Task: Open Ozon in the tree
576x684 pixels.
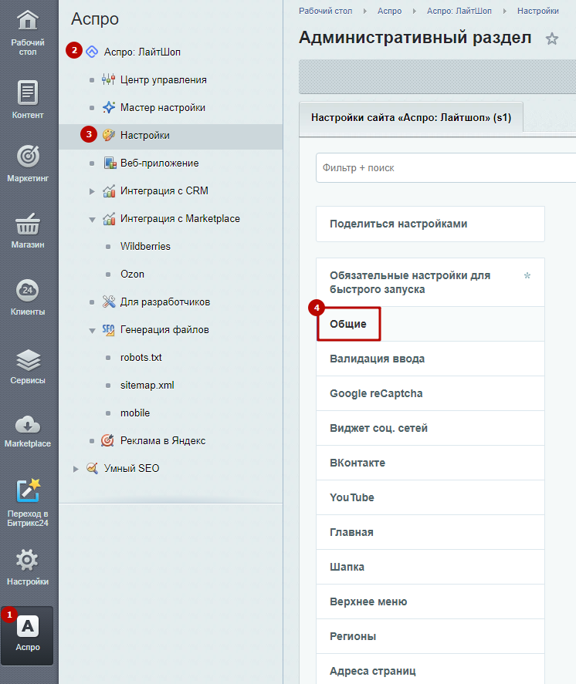Action: point(132,275)
